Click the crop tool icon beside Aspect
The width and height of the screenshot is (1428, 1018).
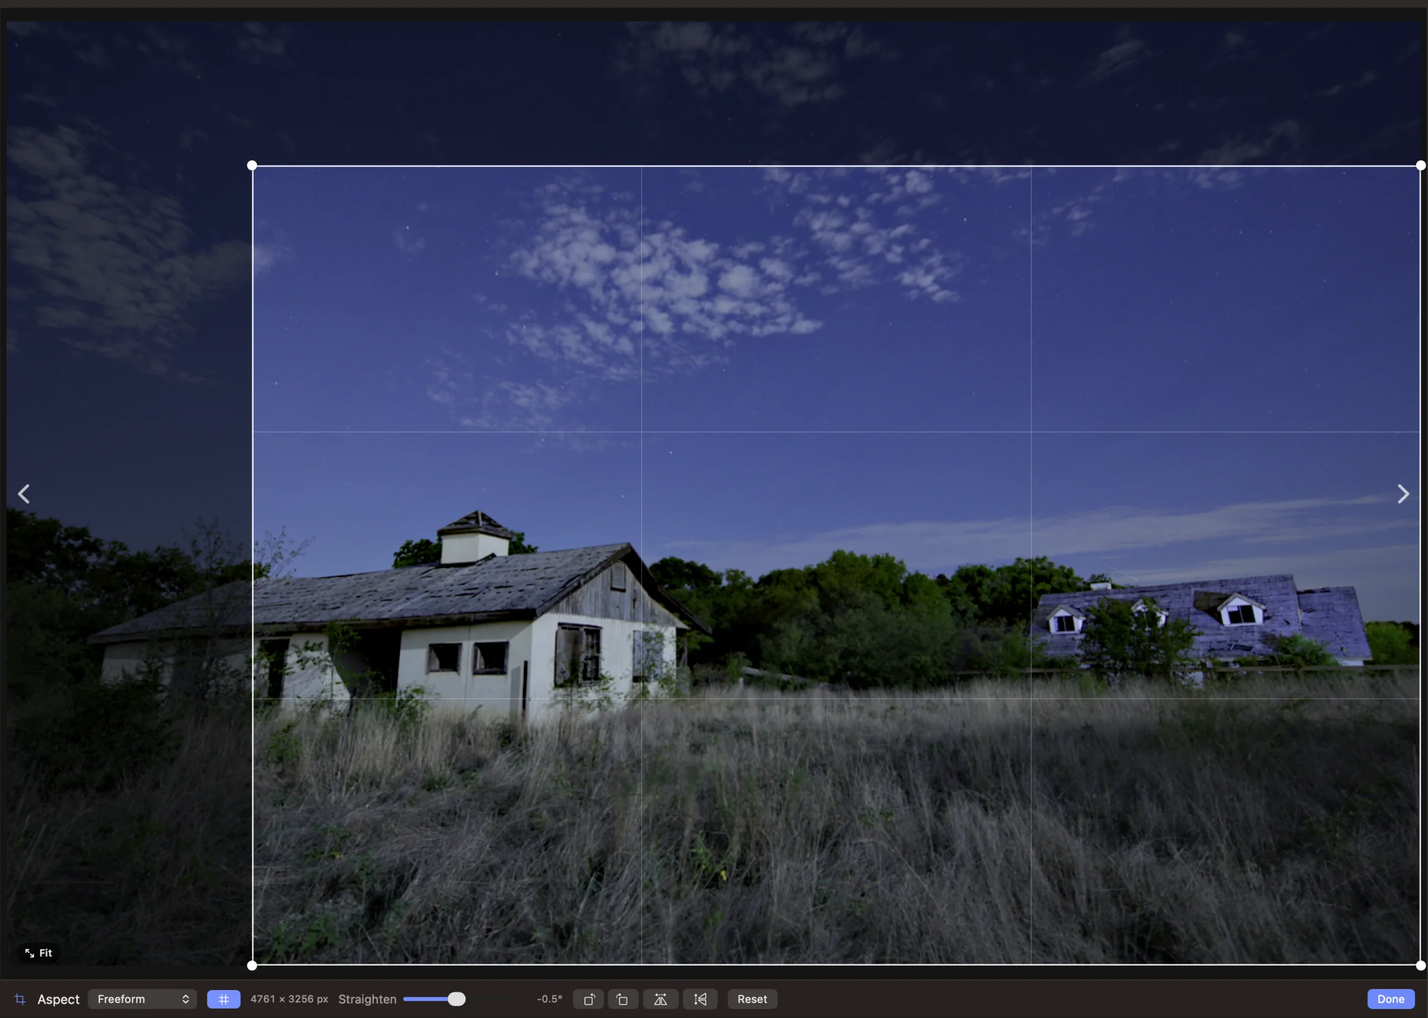(20, 998)
